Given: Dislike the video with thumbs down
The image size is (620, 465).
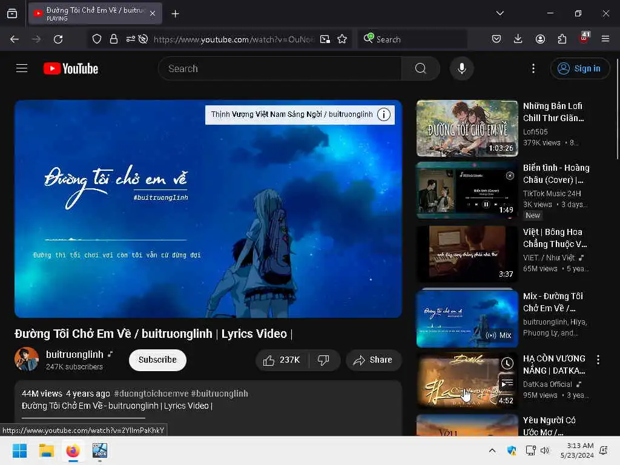Looking at the screenshot, I should [x=323, y=360].
